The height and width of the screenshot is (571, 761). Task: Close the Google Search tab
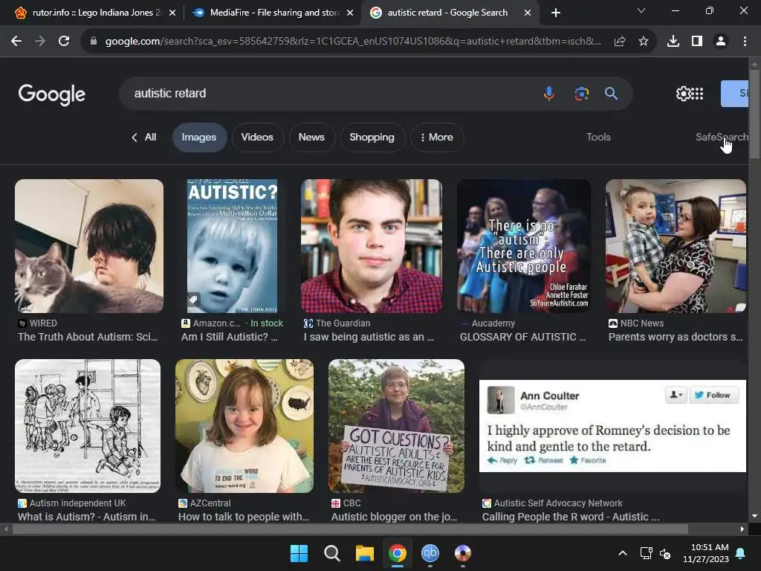pyautogui.click(x=528, y=13)
